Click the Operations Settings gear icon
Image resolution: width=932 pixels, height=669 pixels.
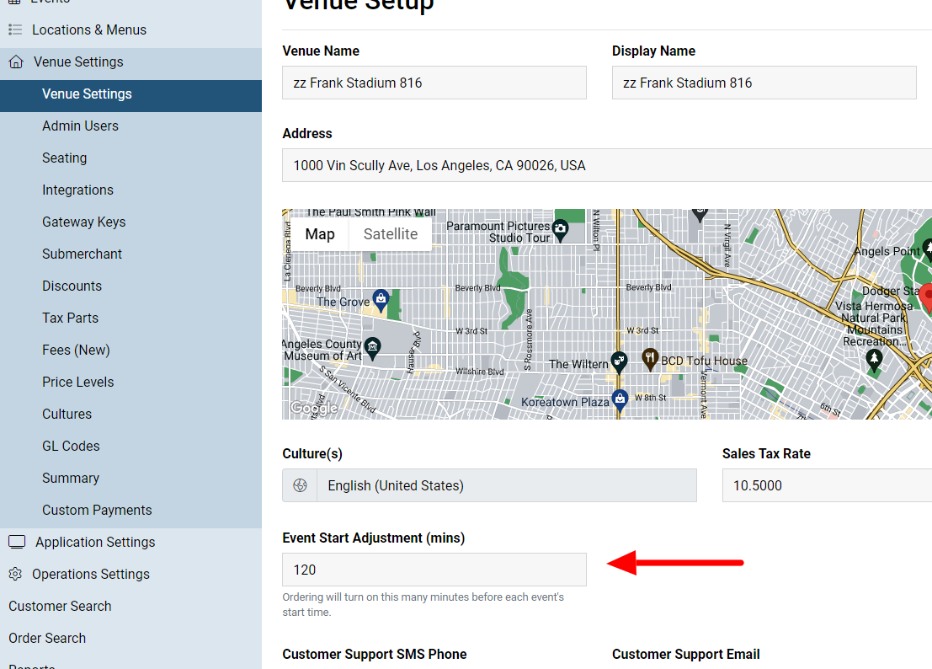click(17, 574)
